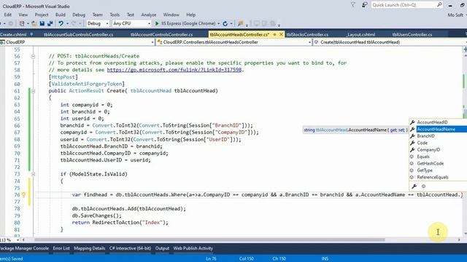Viewport: 467px width, 262px height.
Task: Open the Mo Soft account dropdown
Action: (x=457, y=15)
